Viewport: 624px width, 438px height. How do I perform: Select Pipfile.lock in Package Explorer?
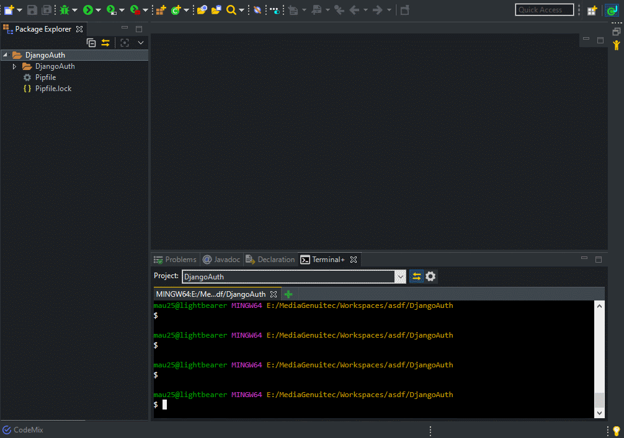pos(53,89)
